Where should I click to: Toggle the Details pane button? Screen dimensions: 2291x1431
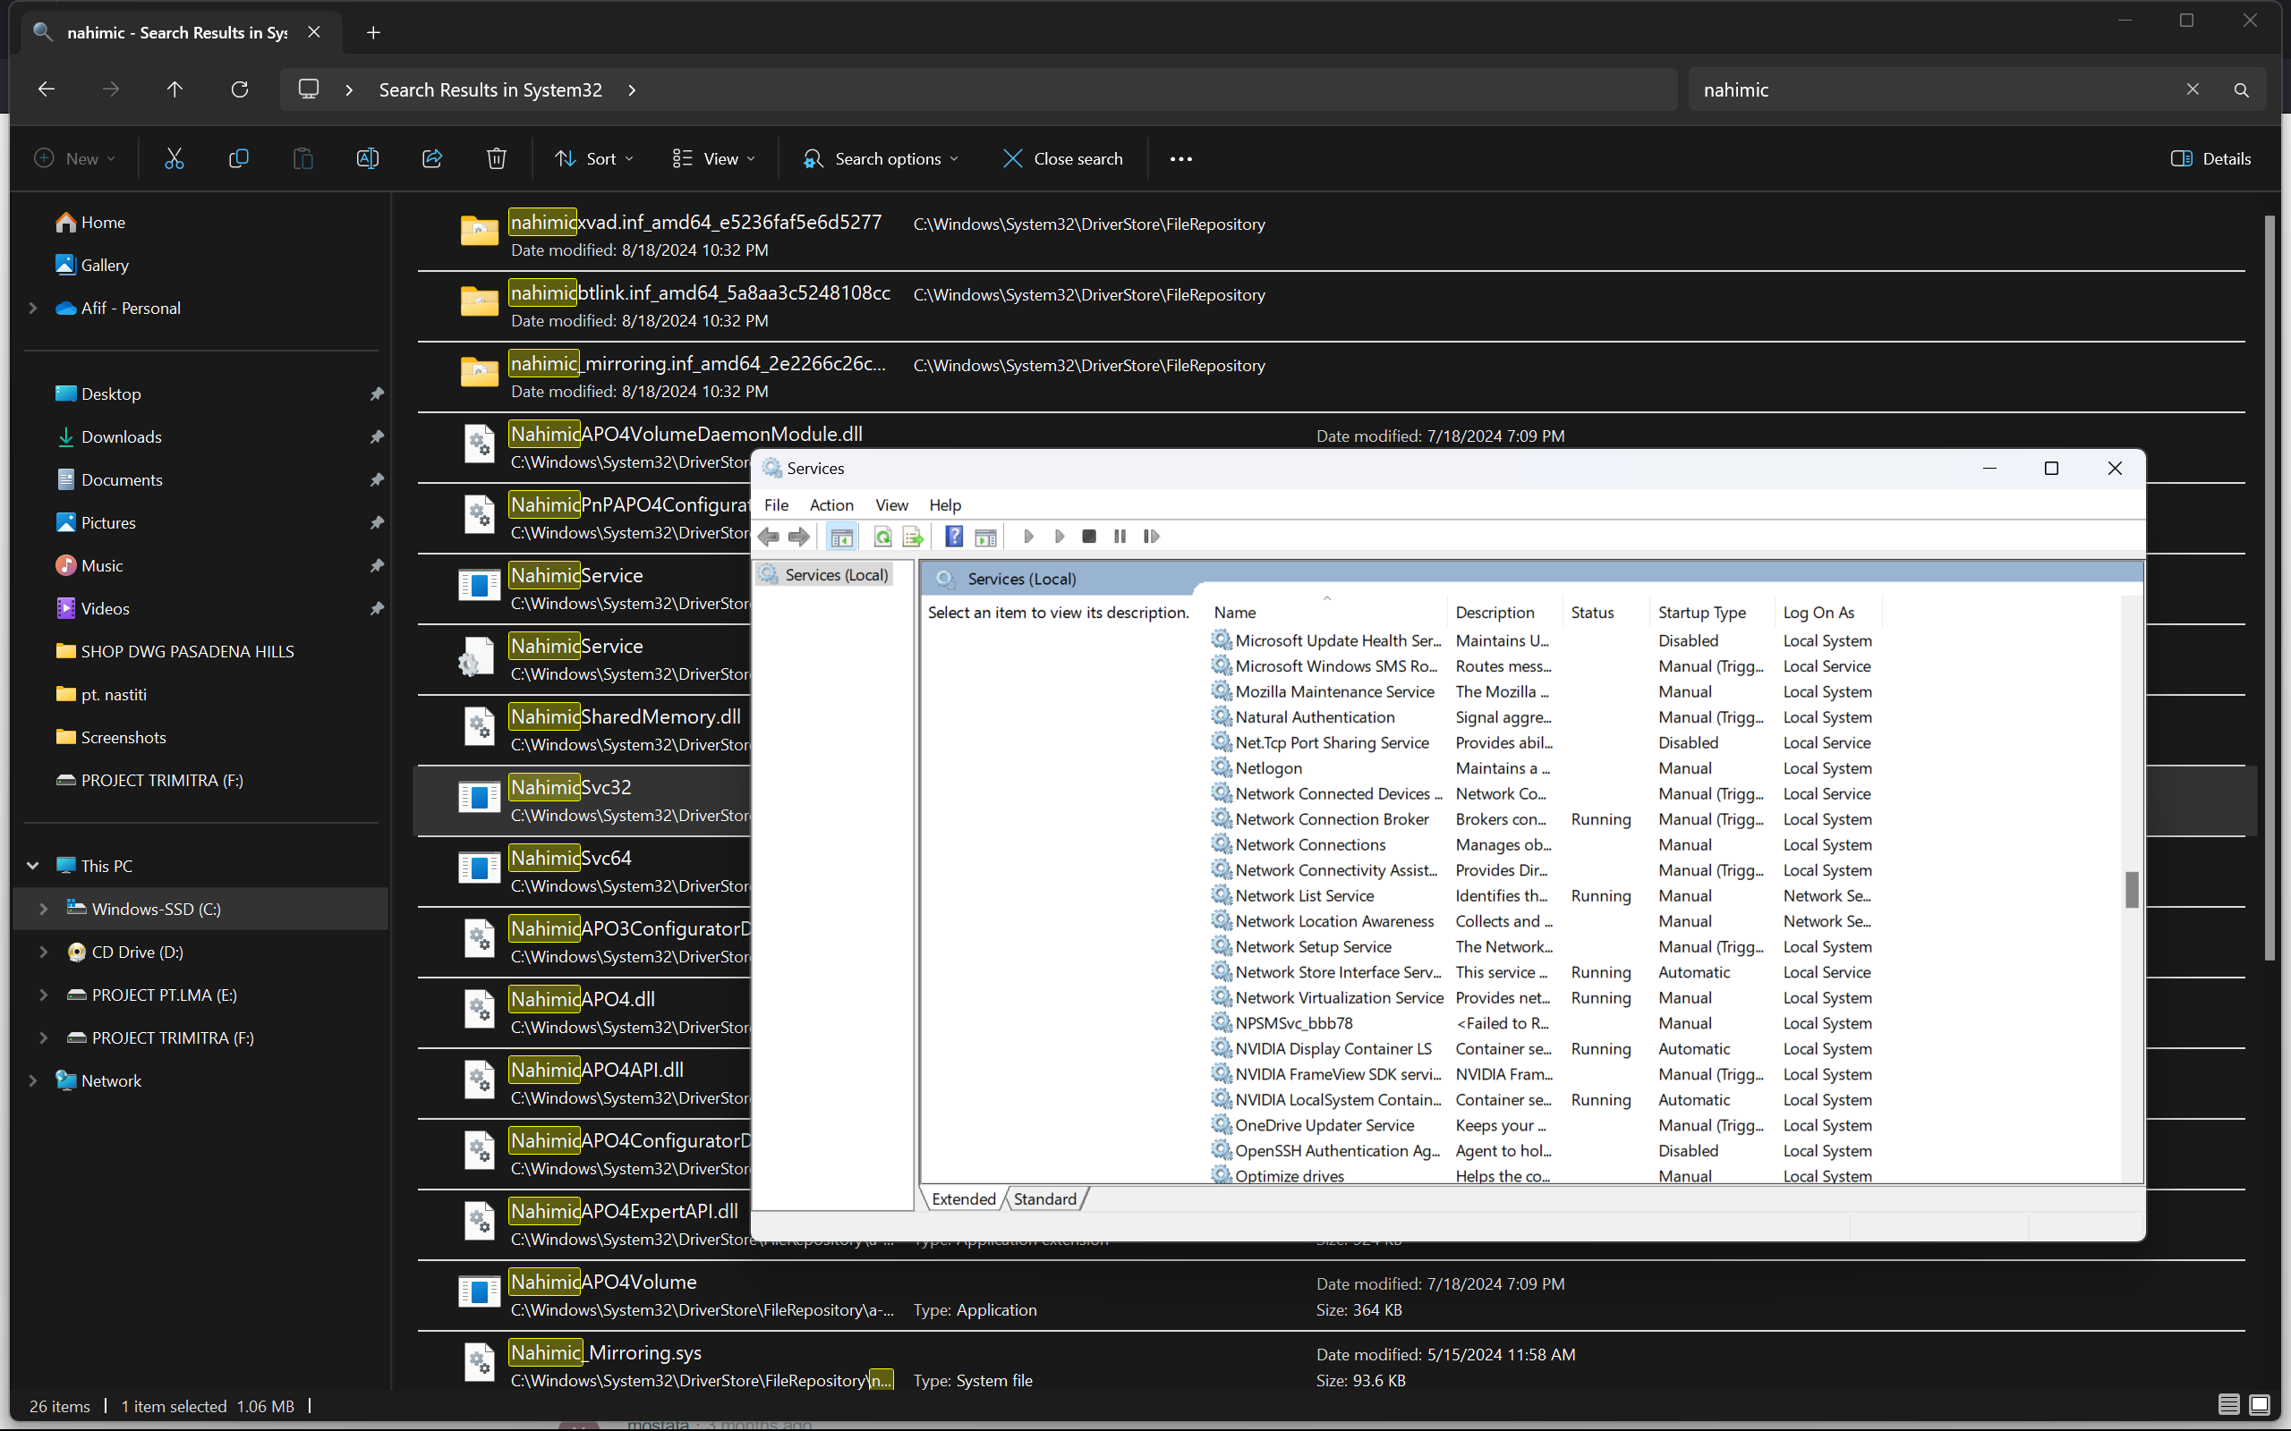[x=2210, y=158]
